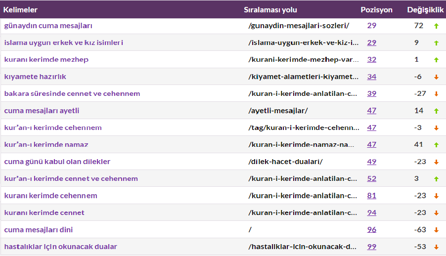Open keyword kuranı kerimde cennet
Viewport: 446px width, 256px height.
click(x=44, y=213)
